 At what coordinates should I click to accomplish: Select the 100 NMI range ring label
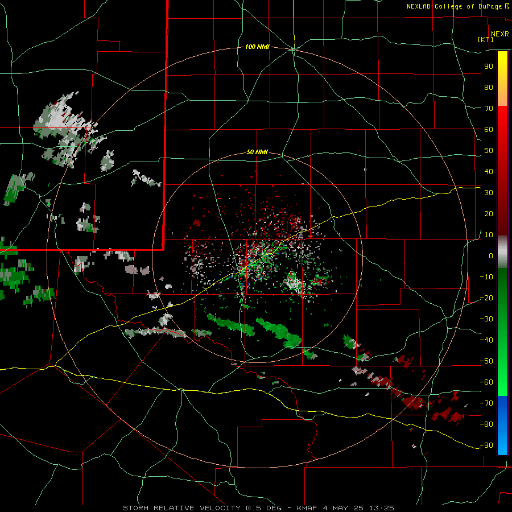point(257,47)
